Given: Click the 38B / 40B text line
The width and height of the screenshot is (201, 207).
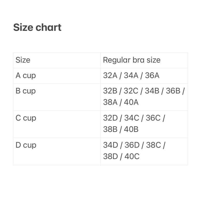Looking at the screenshot, I should [x=121, y=129].
